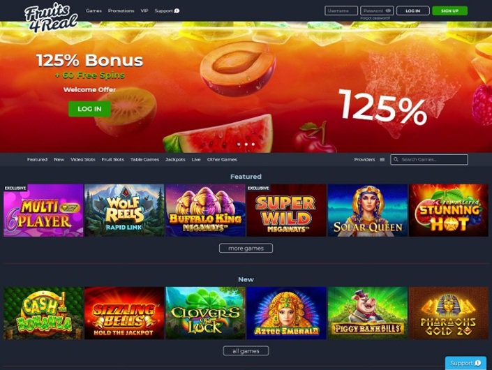Focus the Search Games input field

point(429,159)
